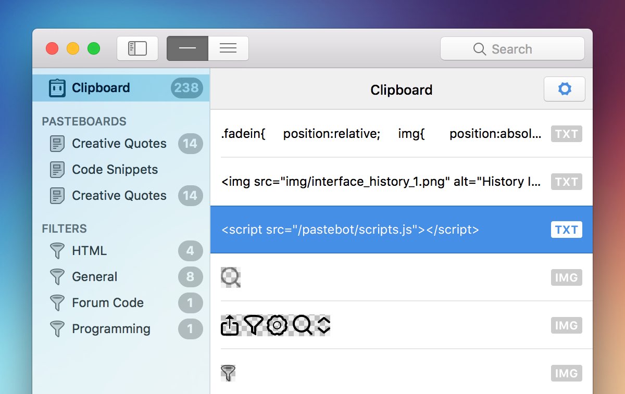Choose the Programming filter funnel icon

pyautogui.click(x=57, y=329)
